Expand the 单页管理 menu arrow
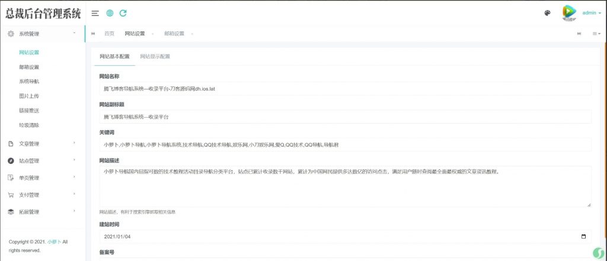The width and height of the screenshot is (607, 261). [x=74, y=177]
